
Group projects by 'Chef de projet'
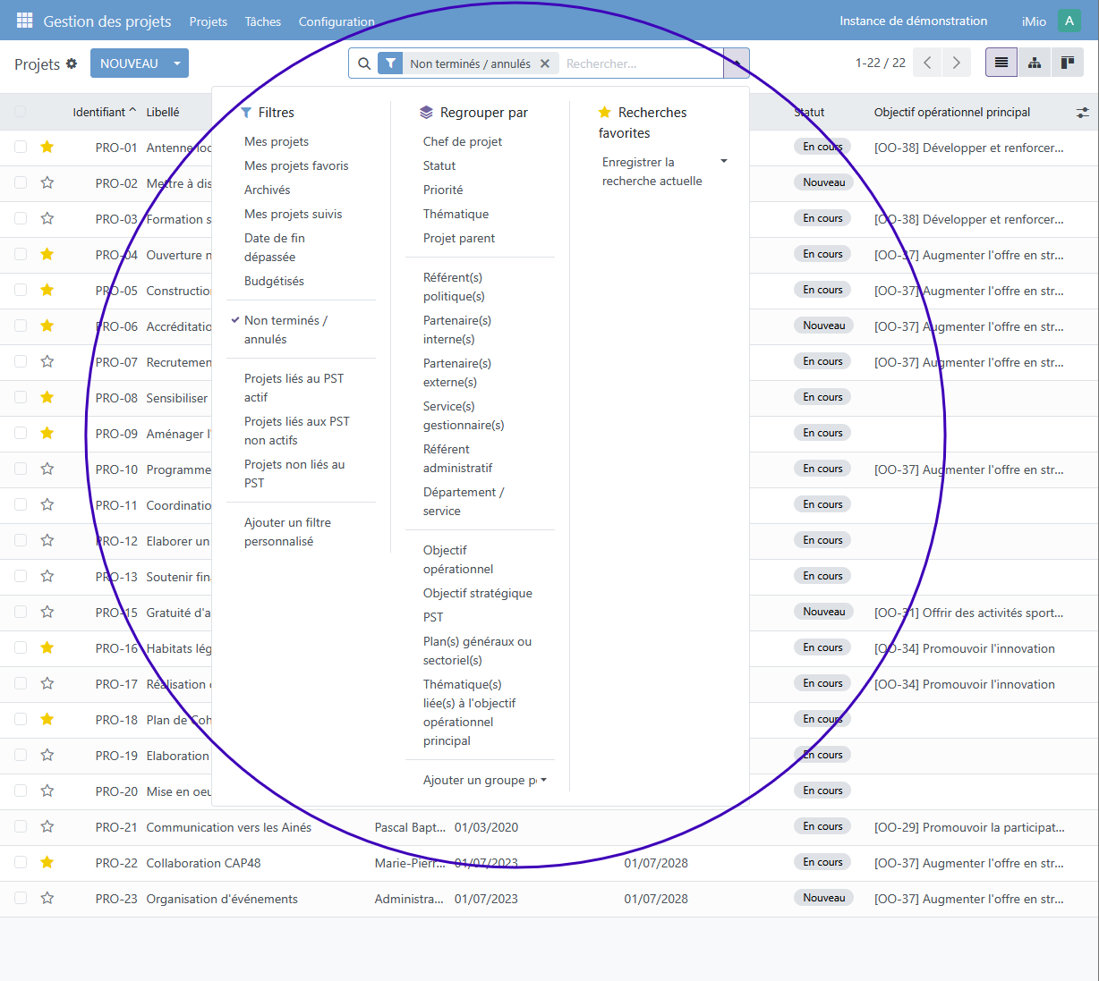tap(462, 141)
